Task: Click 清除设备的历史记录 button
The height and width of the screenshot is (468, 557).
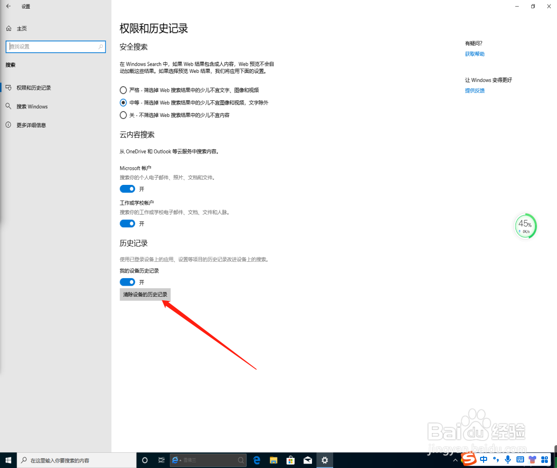Action: pyautogui.click(x=145, y=294)
